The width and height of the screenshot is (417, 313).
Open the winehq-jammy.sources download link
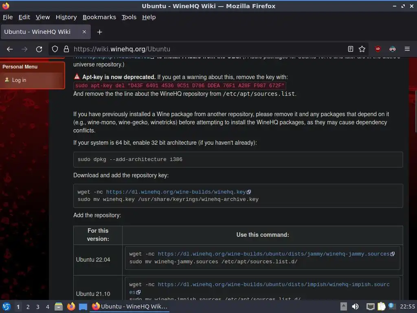point(274,254)
